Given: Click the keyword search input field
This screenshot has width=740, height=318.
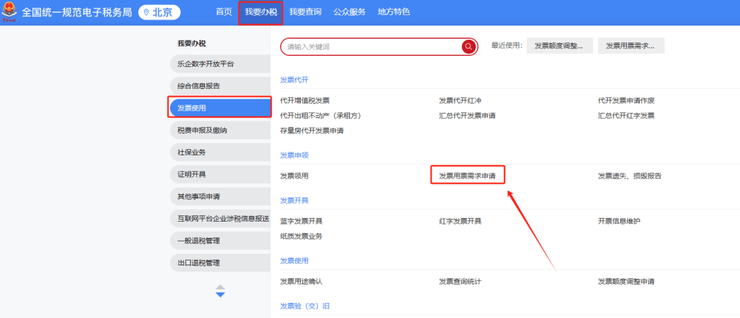Looking at the screenshot, I should (x=370, y=47).
